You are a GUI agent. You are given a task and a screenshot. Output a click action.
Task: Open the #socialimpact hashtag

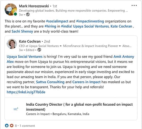57,21
